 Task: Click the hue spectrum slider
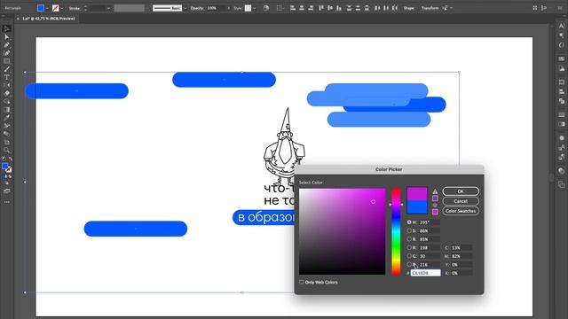pos(396,231)
